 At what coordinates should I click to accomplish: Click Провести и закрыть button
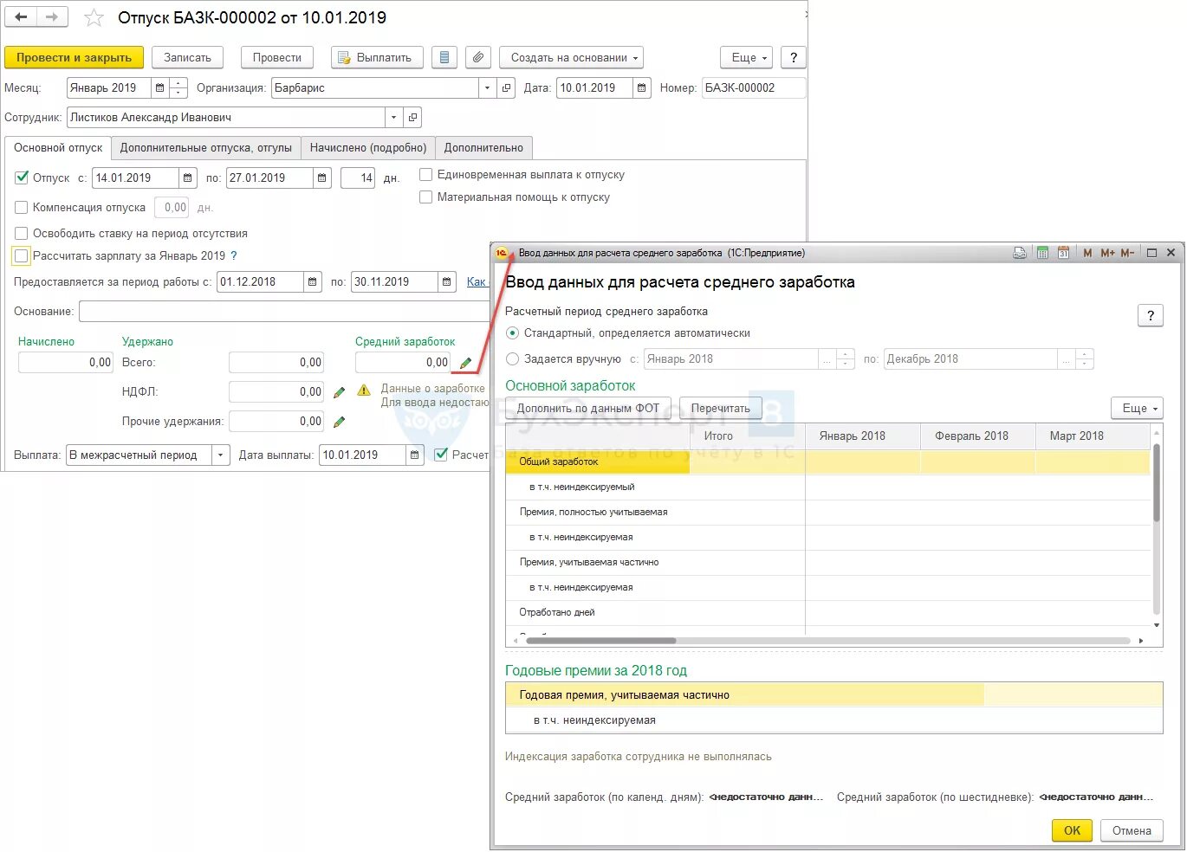coord(74,58)
